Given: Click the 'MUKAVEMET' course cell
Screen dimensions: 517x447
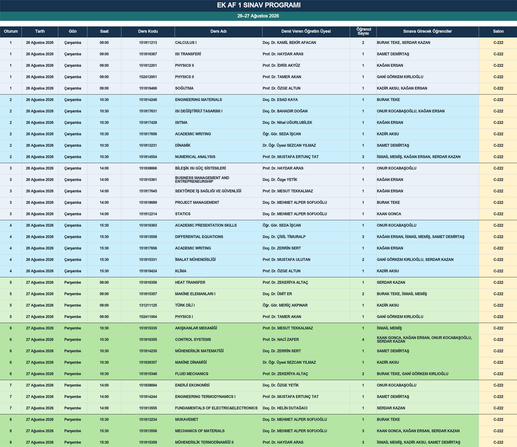Looking at the screenshot, I should (218, 420).
